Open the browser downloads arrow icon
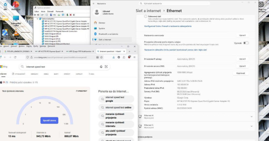Image resolution: width=269 pixels, height=141 pixels. (114, 57)
